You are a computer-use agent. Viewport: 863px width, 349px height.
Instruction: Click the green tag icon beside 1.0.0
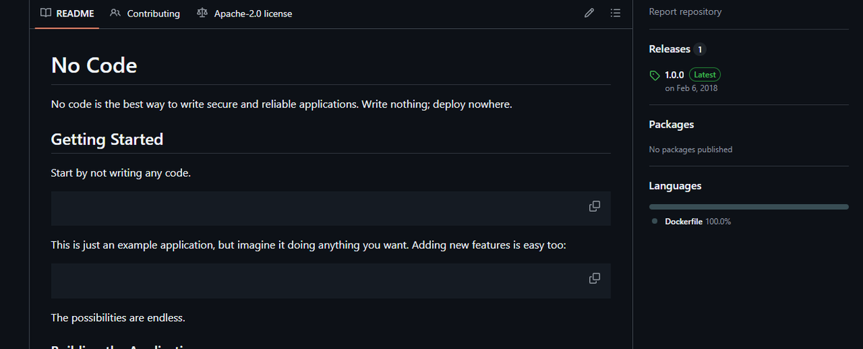(654, 75)
